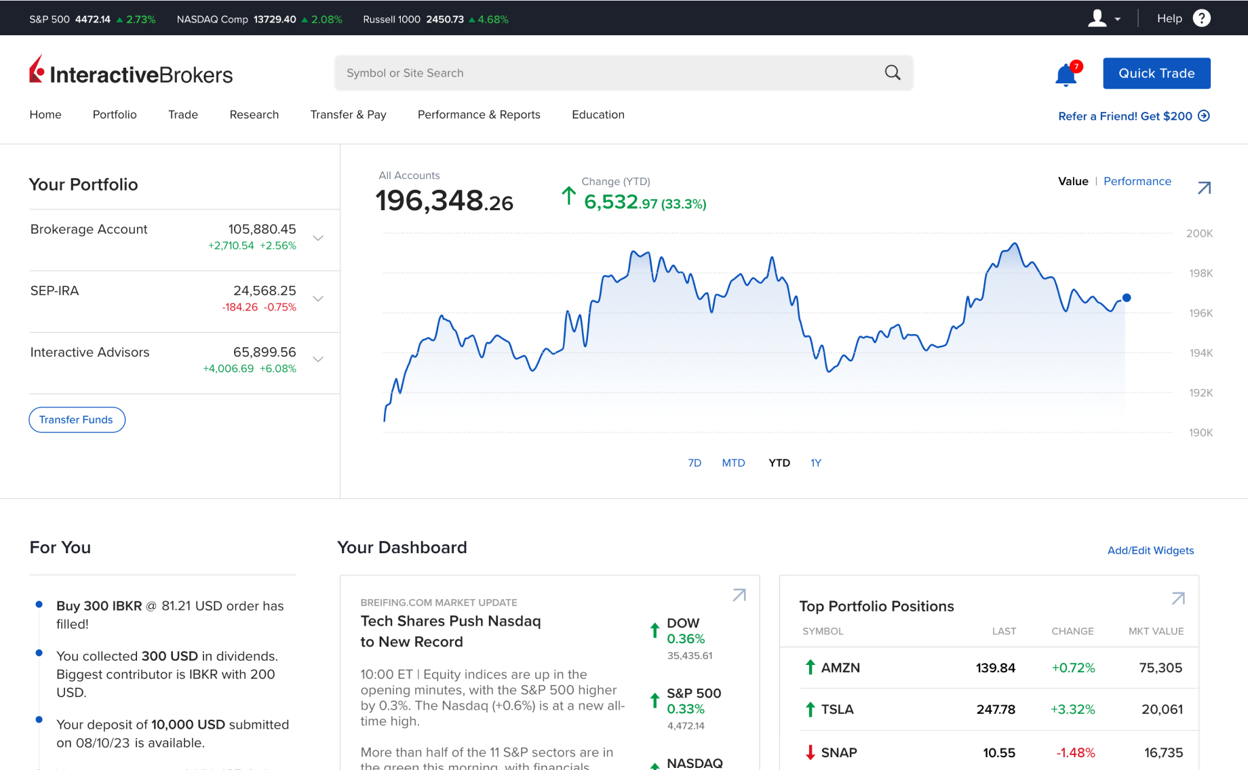Screen dimensions: 1248x770
Task: Select the 7D time range
Action: coord(695,462)
